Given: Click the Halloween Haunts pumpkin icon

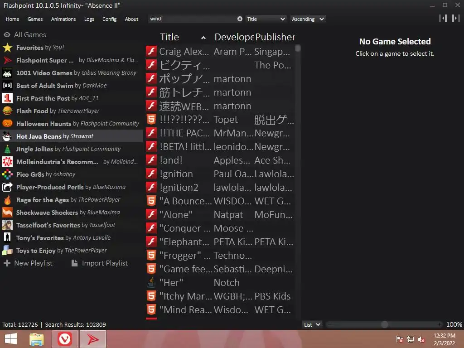Looking at the screenshot, I should (x=7, y=123).
